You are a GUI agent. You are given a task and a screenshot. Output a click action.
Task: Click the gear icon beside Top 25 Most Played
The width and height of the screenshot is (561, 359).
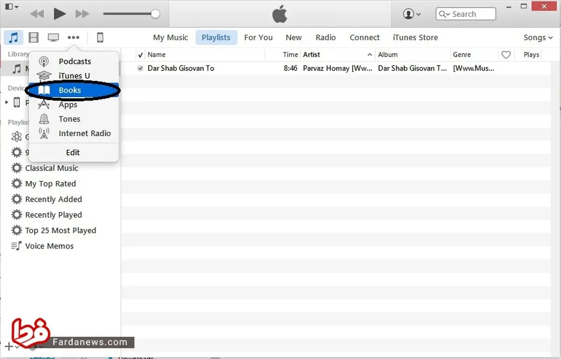(x=17, y=230)
